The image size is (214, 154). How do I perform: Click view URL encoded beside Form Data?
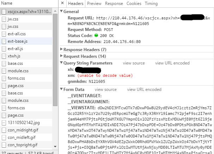144,90
